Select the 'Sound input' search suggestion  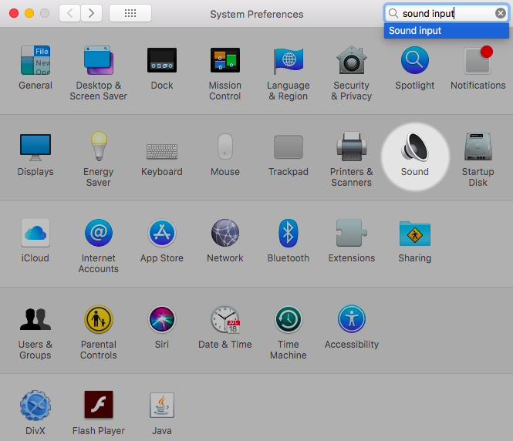(x=446, y=31)
